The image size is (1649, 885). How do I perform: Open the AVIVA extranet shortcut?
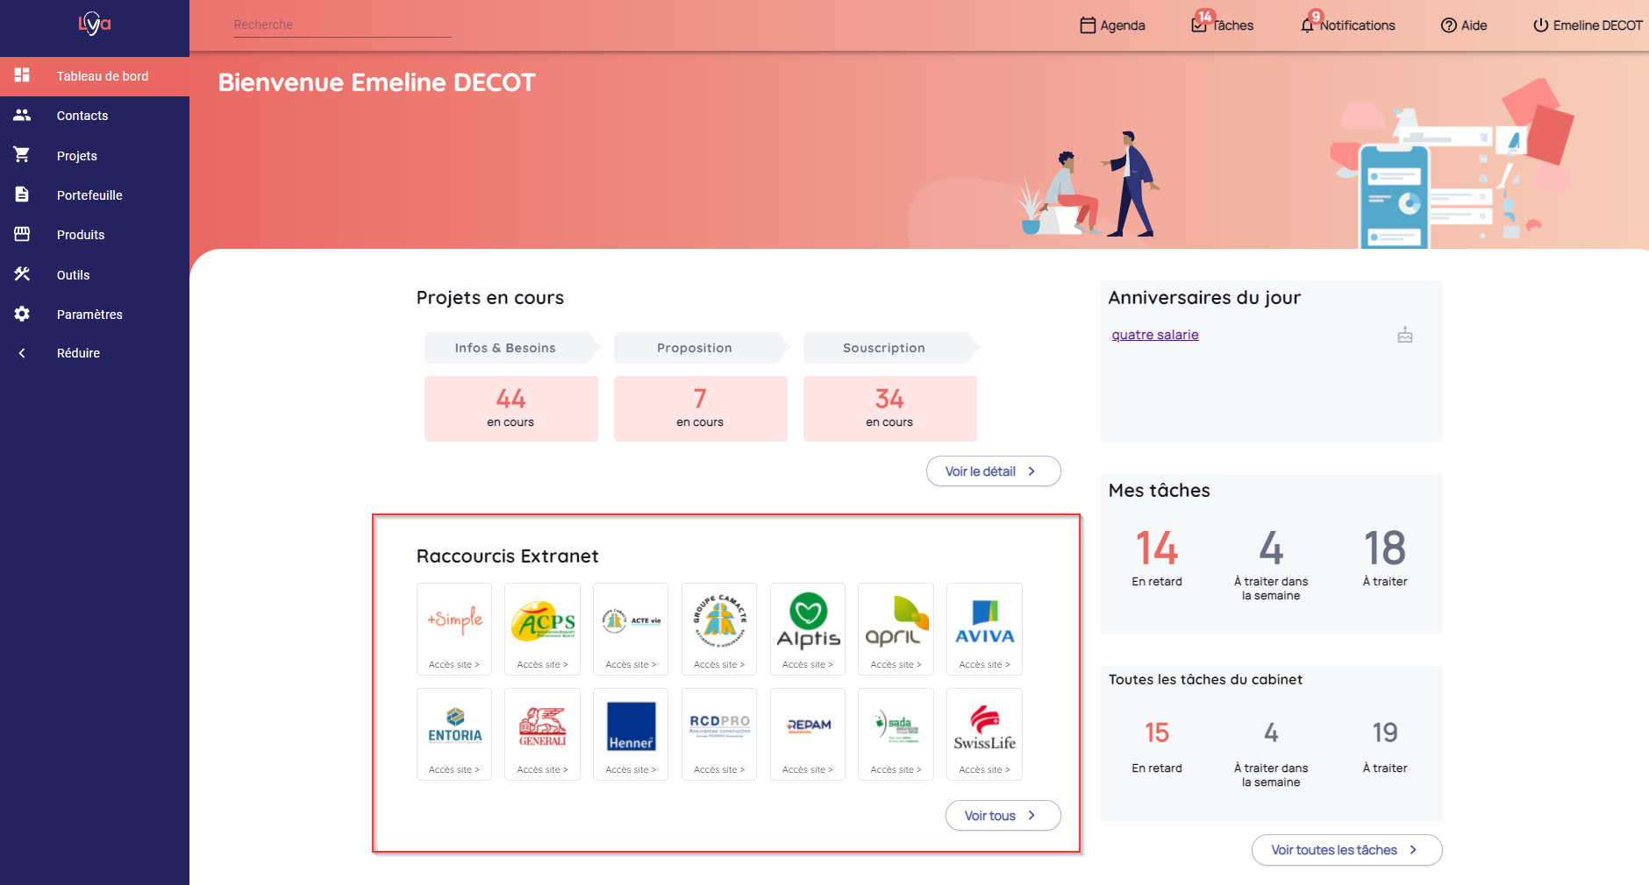pyautogui.click(x=984, y=629)
